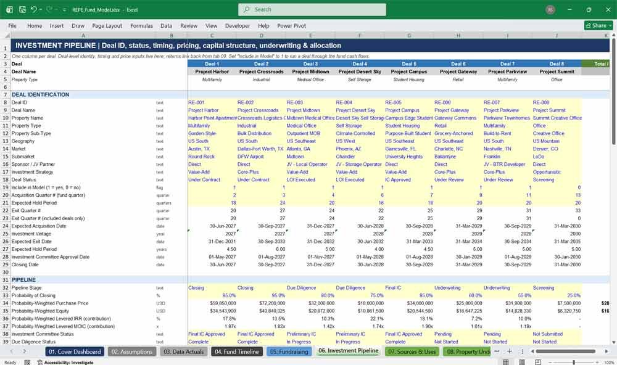This screenshot has width=617, height=365.
Task: Click Accessibility: Investigate in status bar
Action: (x=65, y=363)
